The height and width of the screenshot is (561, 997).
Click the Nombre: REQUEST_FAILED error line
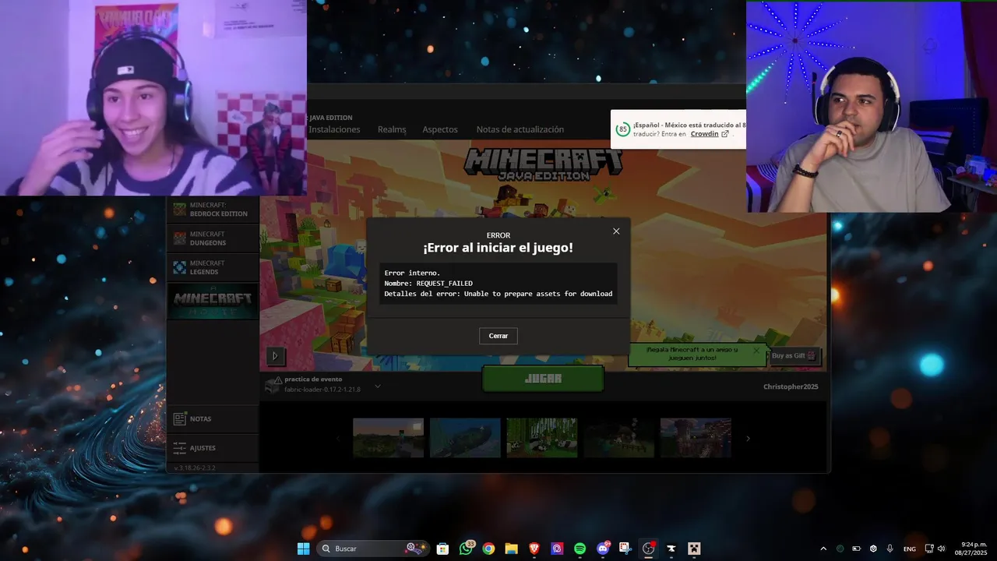point(428,284)
